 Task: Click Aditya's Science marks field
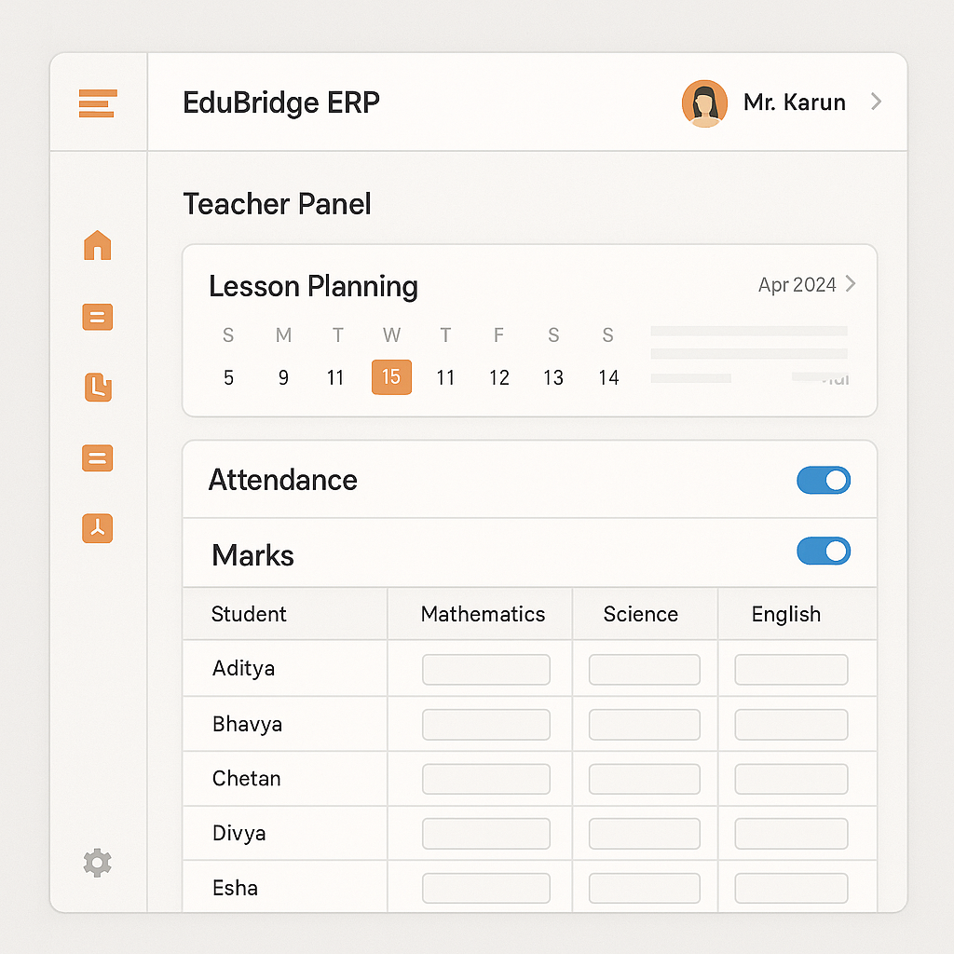(x=645, y=669)
